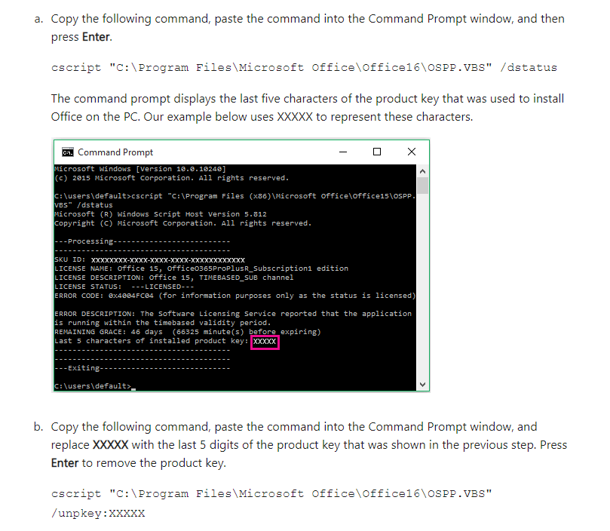Minimize the Command Prompt window
610x531 pixels.
pos(343,152)
